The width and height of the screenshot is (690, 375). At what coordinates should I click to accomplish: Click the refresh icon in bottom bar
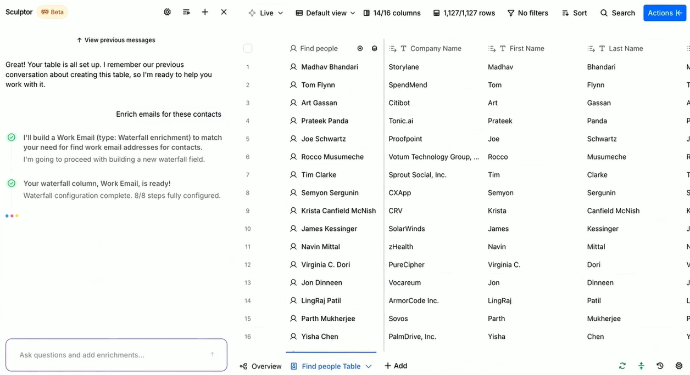pos(622,366)
